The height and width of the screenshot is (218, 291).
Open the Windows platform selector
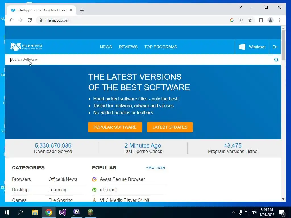(x=252, y=47)
